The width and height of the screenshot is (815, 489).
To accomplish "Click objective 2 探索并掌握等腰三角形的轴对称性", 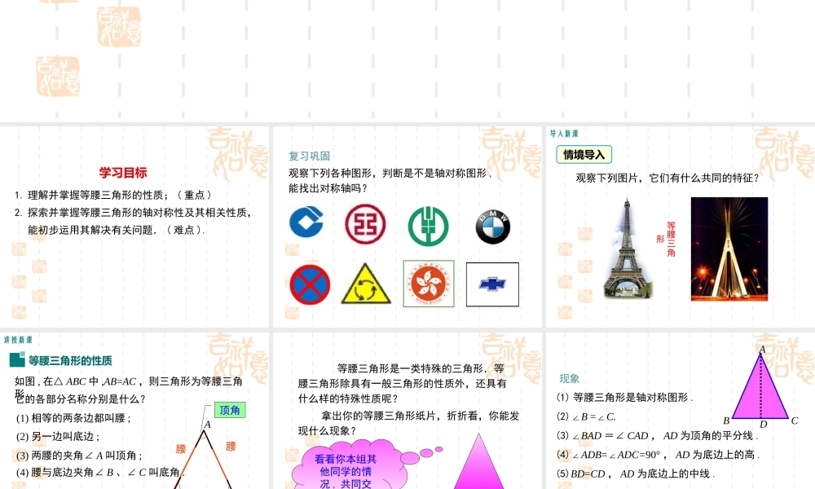I will pyautogui.click(x=134, y=221).
